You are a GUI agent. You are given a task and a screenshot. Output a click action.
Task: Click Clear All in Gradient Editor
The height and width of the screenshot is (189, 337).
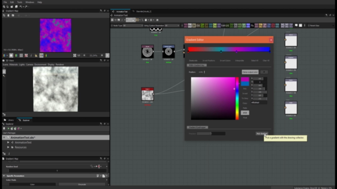point(266,61)
